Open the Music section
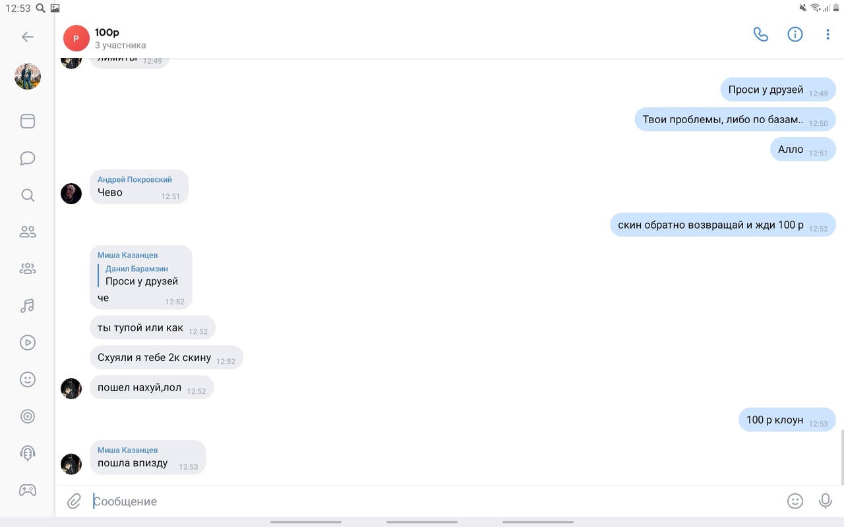Viewport: 844px width, 527px height. 28,306
